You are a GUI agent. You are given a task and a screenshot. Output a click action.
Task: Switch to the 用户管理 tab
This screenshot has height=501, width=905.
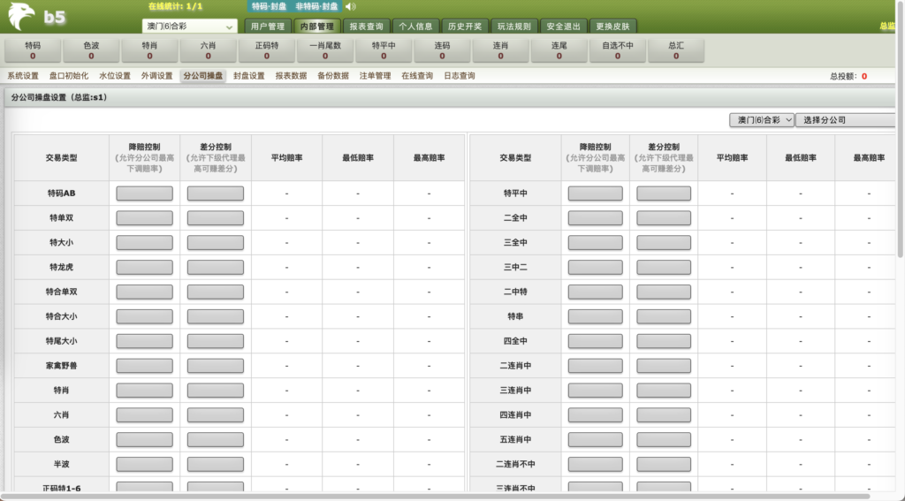[266, 27]
